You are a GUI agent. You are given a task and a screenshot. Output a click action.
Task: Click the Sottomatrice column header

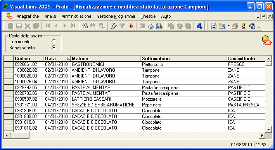[x=184, y=59]
